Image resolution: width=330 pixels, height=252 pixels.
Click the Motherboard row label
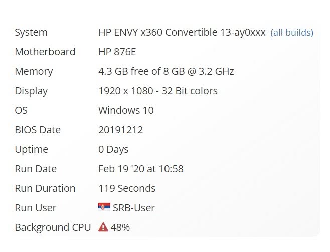[45, 52]
